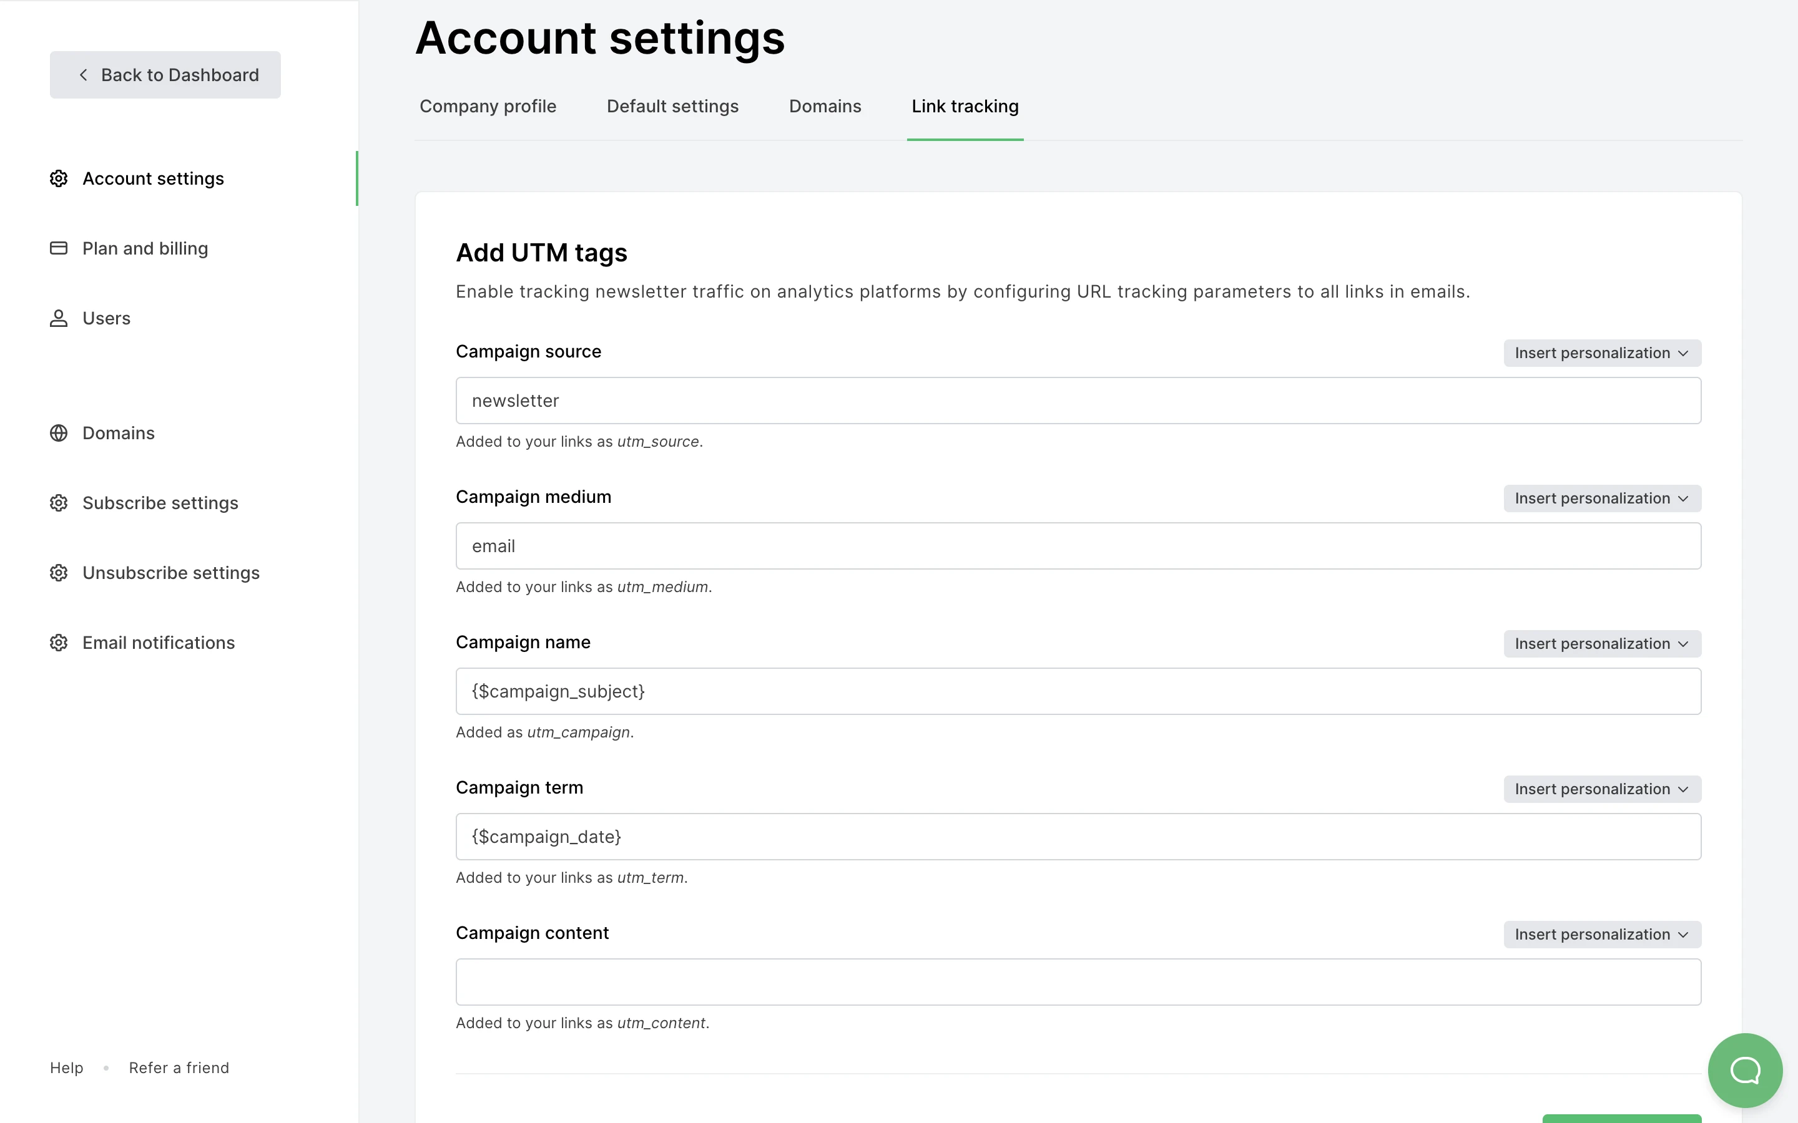Open Insert personalization for Campaign medium
This screenshot has width=1798, height=1123.
coord(1602,498)
